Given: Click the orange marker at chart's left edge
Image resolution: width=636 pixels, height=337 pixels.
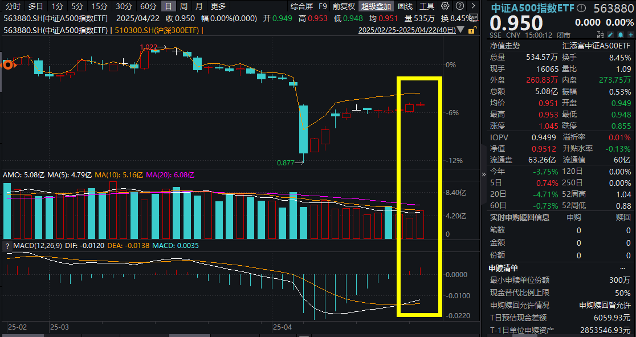Looking at the screenshot, I should click(x=8, y=65).
